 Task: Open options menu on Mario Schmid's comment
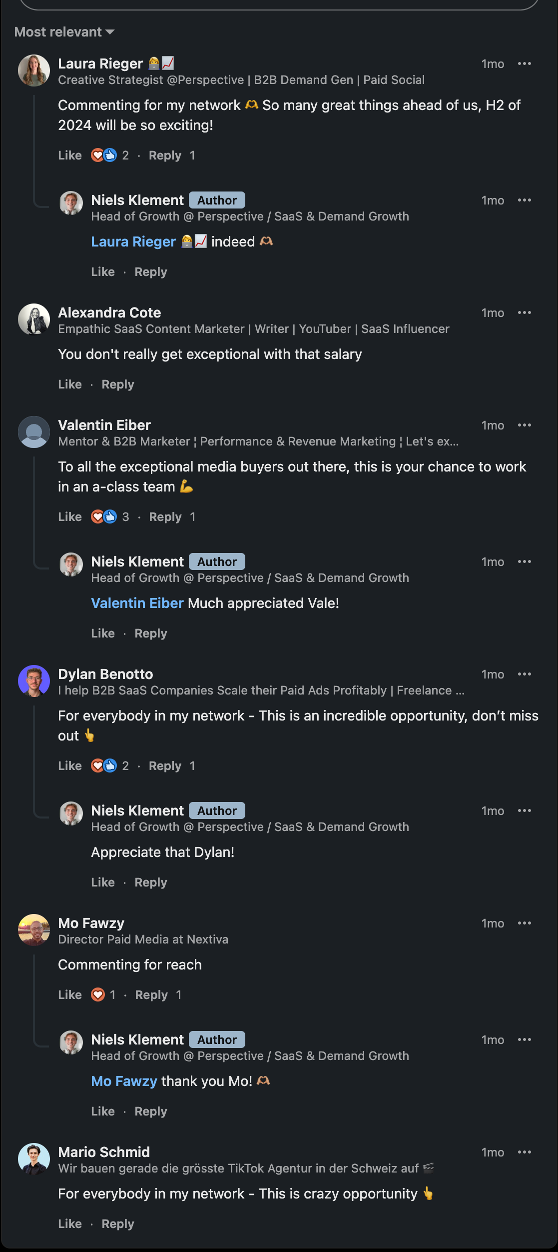point(524,1152)
